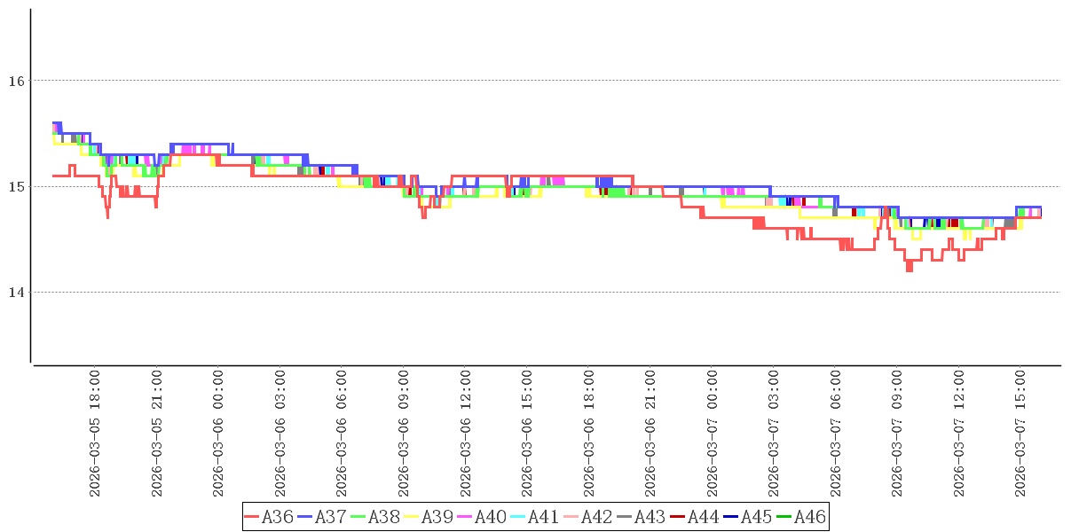Click the 2026-03-07 15:00 time label

[x=1020, y=434]
